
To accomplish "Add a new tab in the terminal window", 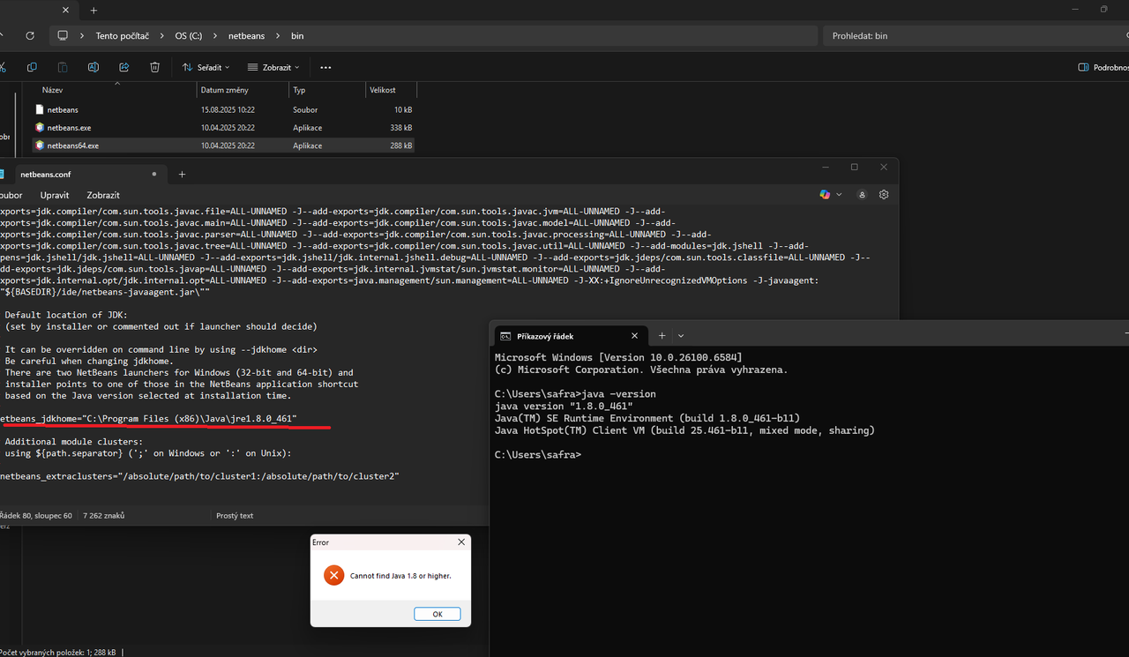I will 662,335.
